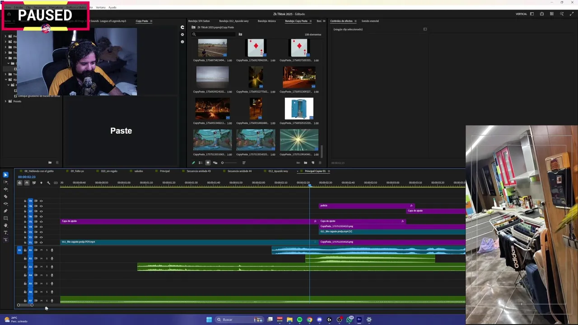Open Discord from taskbar
Viewport: 578px width, 325px height.
pos(319,320)
